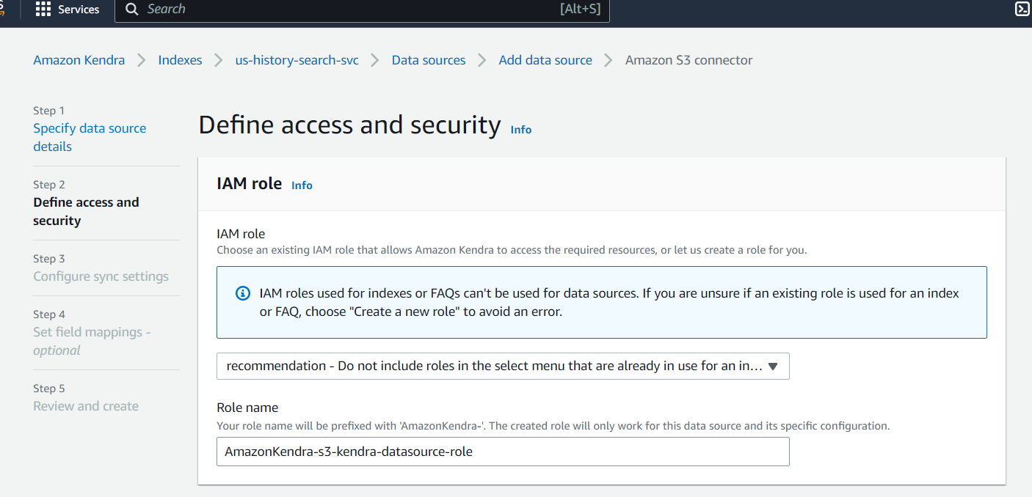Open us-history-search-svc breadcrumb
This screenshot has width=1032, height=497.
coord(297,60)
